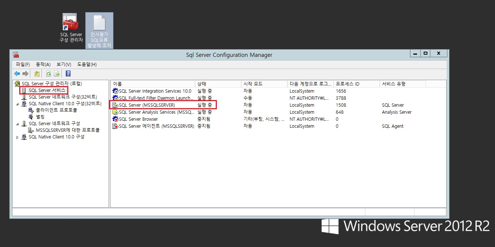Open help via the blue question mark icon

(68, 73)
